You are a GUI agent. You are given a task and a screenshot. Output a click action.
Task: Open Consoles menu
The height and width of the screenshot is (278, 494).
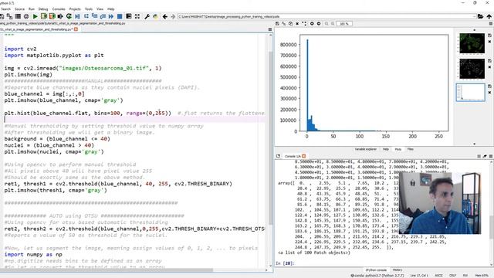[x=59, y=9]
